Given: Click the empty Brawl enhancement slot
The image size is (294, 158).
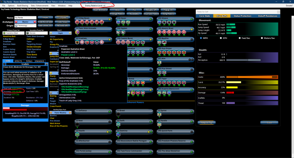Looking at the screenshot, I should (x=118, y=114).
